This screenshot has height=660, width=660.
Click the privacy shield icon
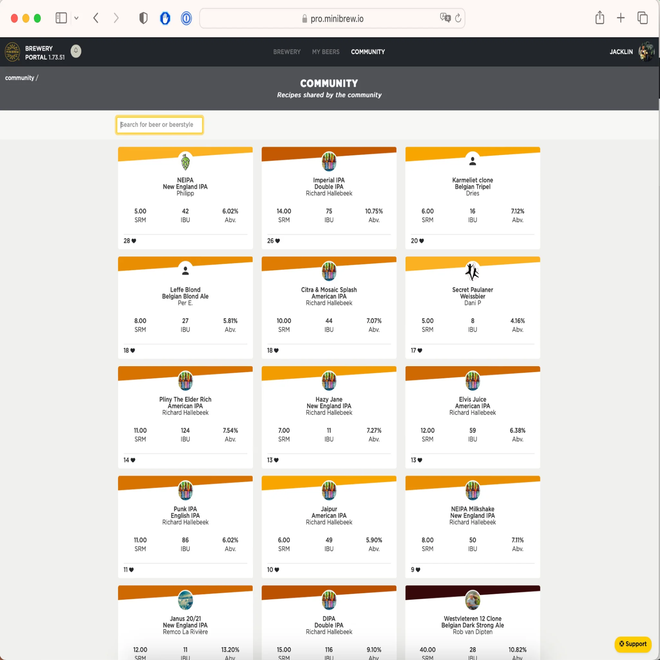point(143,18)
